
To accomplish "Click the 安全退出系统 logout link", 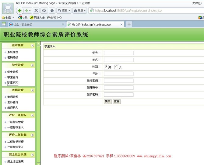I will (x=16, y=161).
